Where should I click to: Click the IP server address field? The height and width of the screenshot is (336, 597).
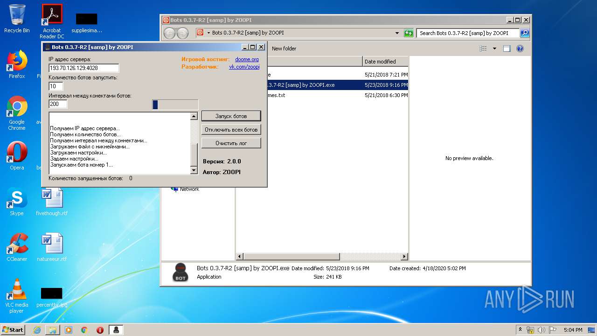click(x=84, y=68)
